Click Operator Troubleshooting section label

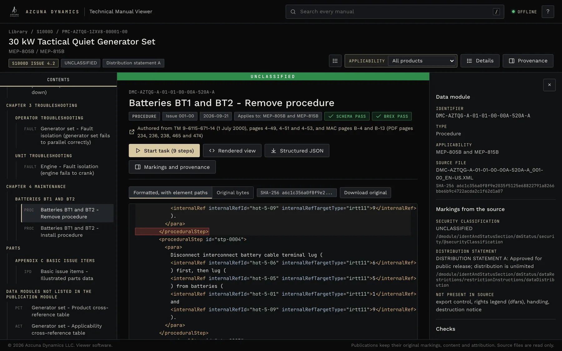[x=49, y=118]
